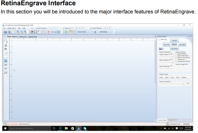Click the Estimated Job clock icon

tap(167, 124)
